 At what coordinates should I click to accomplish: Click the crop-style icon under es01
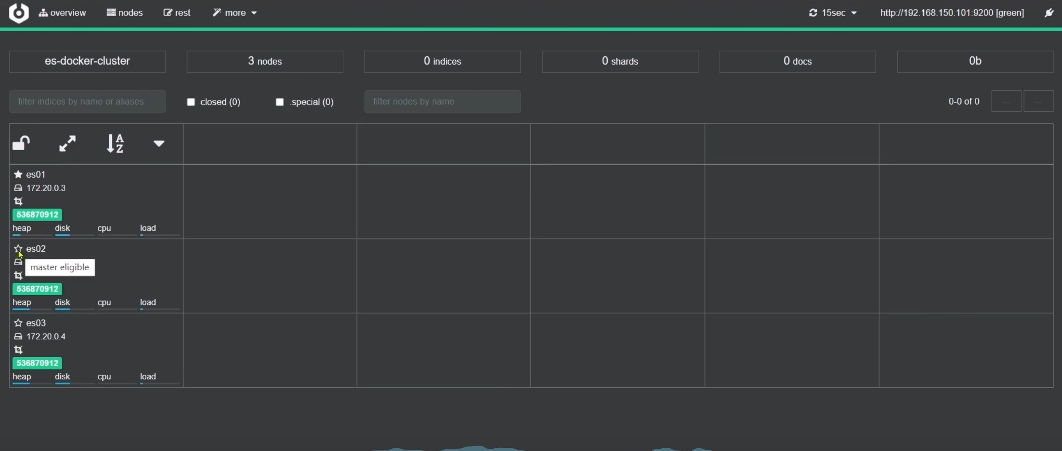(x=18, y=201)
